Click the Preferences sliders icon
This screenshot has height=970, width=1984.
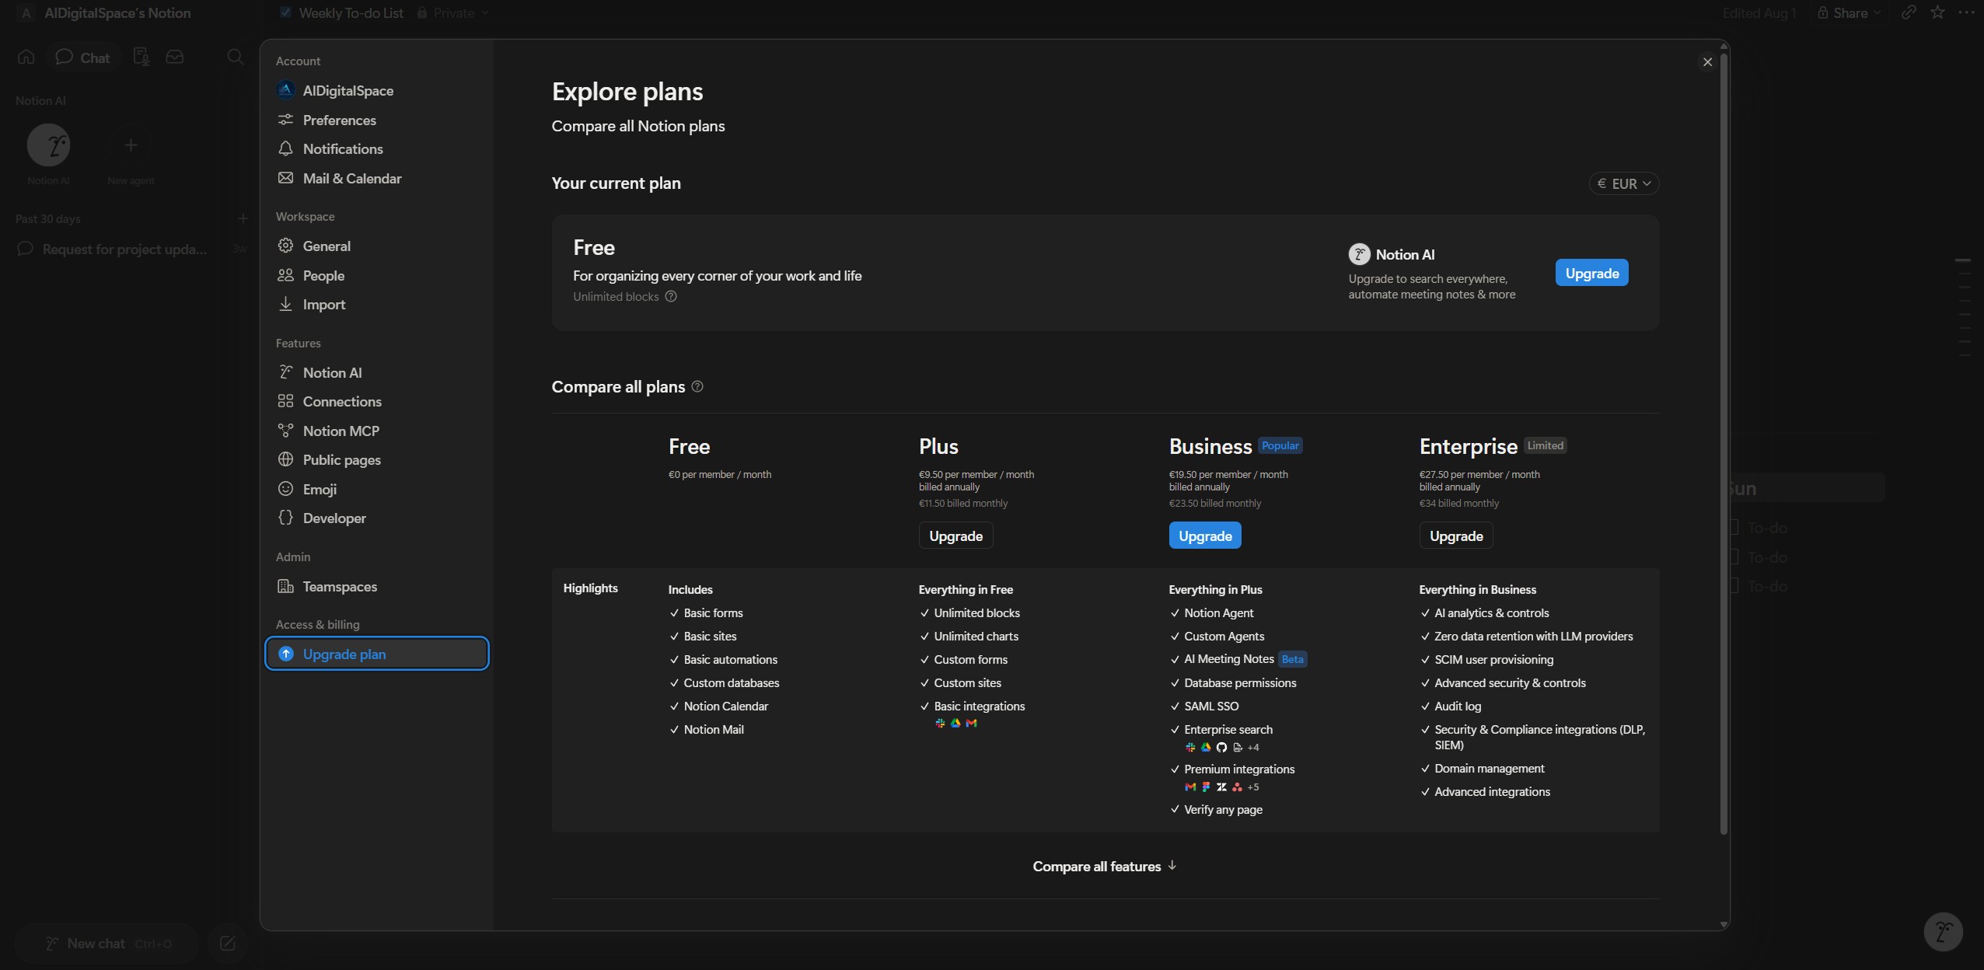tap(285, 120)
